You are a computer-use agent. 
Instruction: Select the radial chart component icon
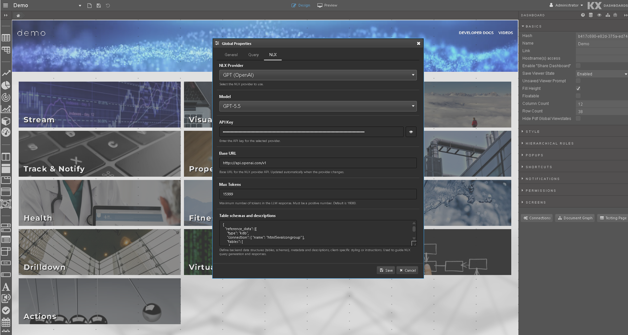[x=6, y=97]
